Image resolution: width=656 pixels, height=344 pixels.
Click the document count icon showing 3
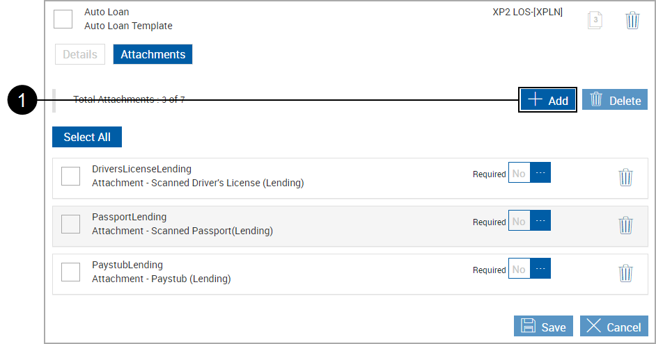tap(595, 20)
